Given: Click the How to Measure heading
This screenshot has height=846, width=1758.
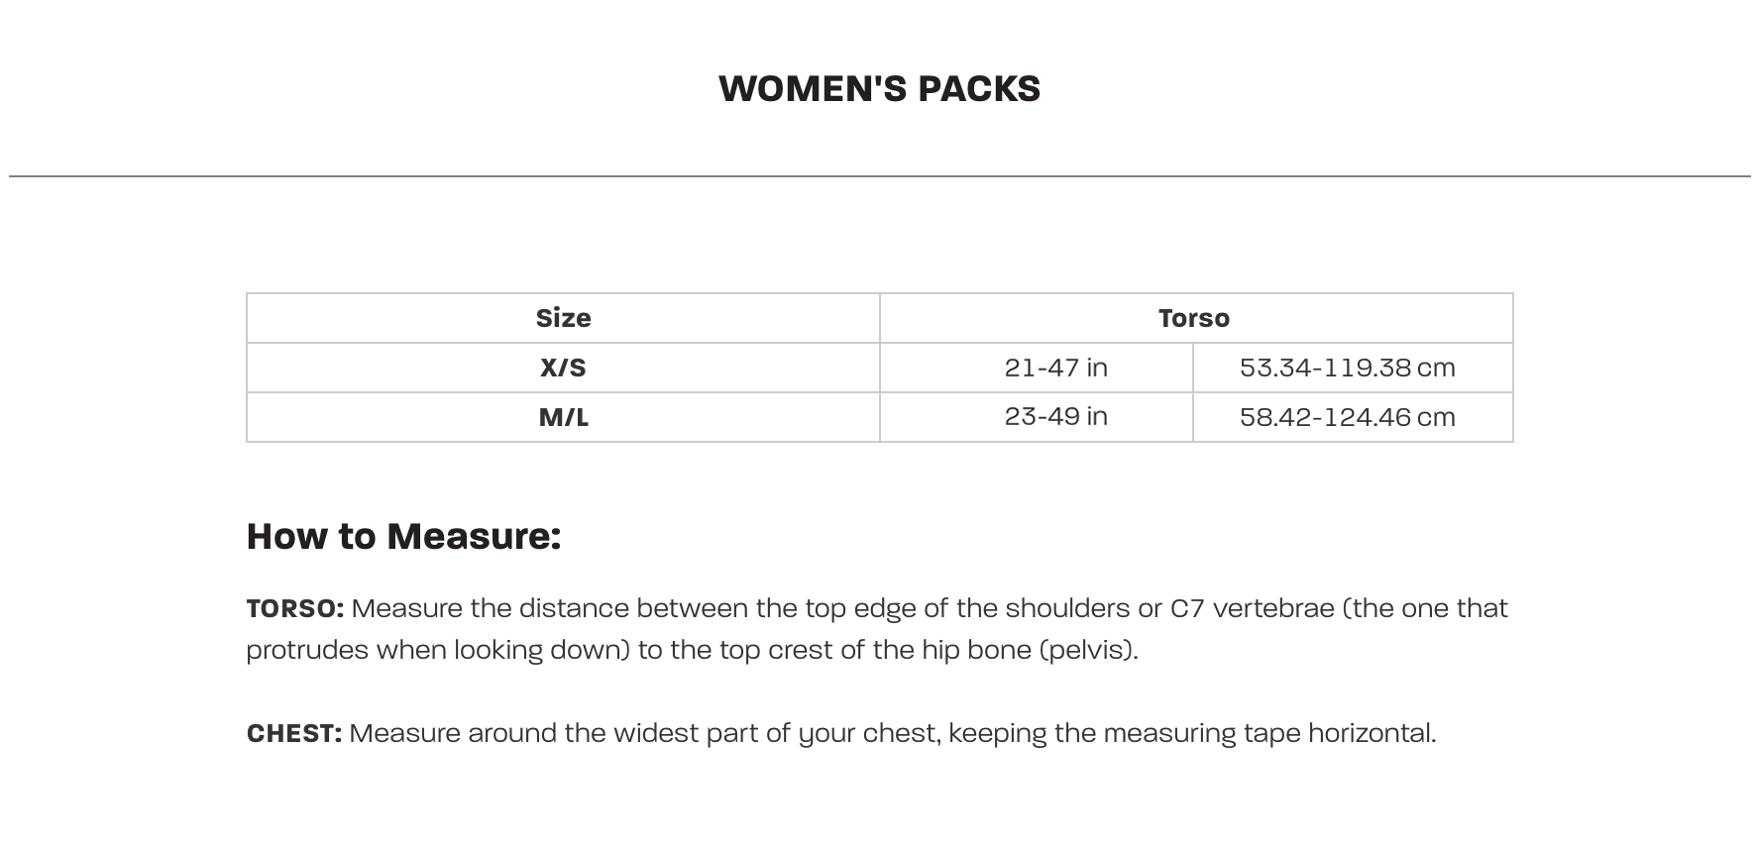Looking at the screenshot, I should point(403,536).
